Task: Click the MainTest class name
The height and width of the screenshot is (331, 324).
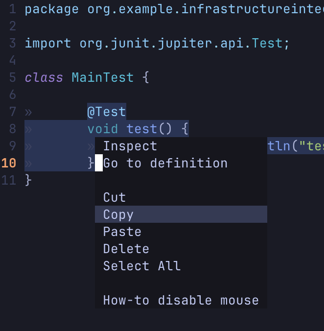Action: click(103, 77)
